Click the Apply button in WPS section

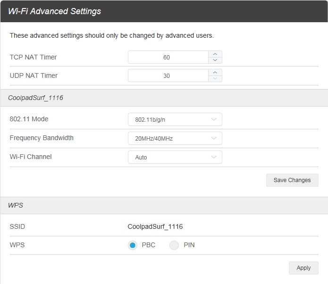pos(303,268)
